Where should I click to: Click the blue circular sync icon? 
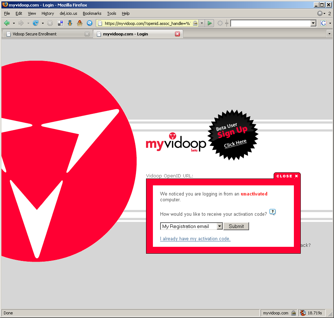(90, 23)
